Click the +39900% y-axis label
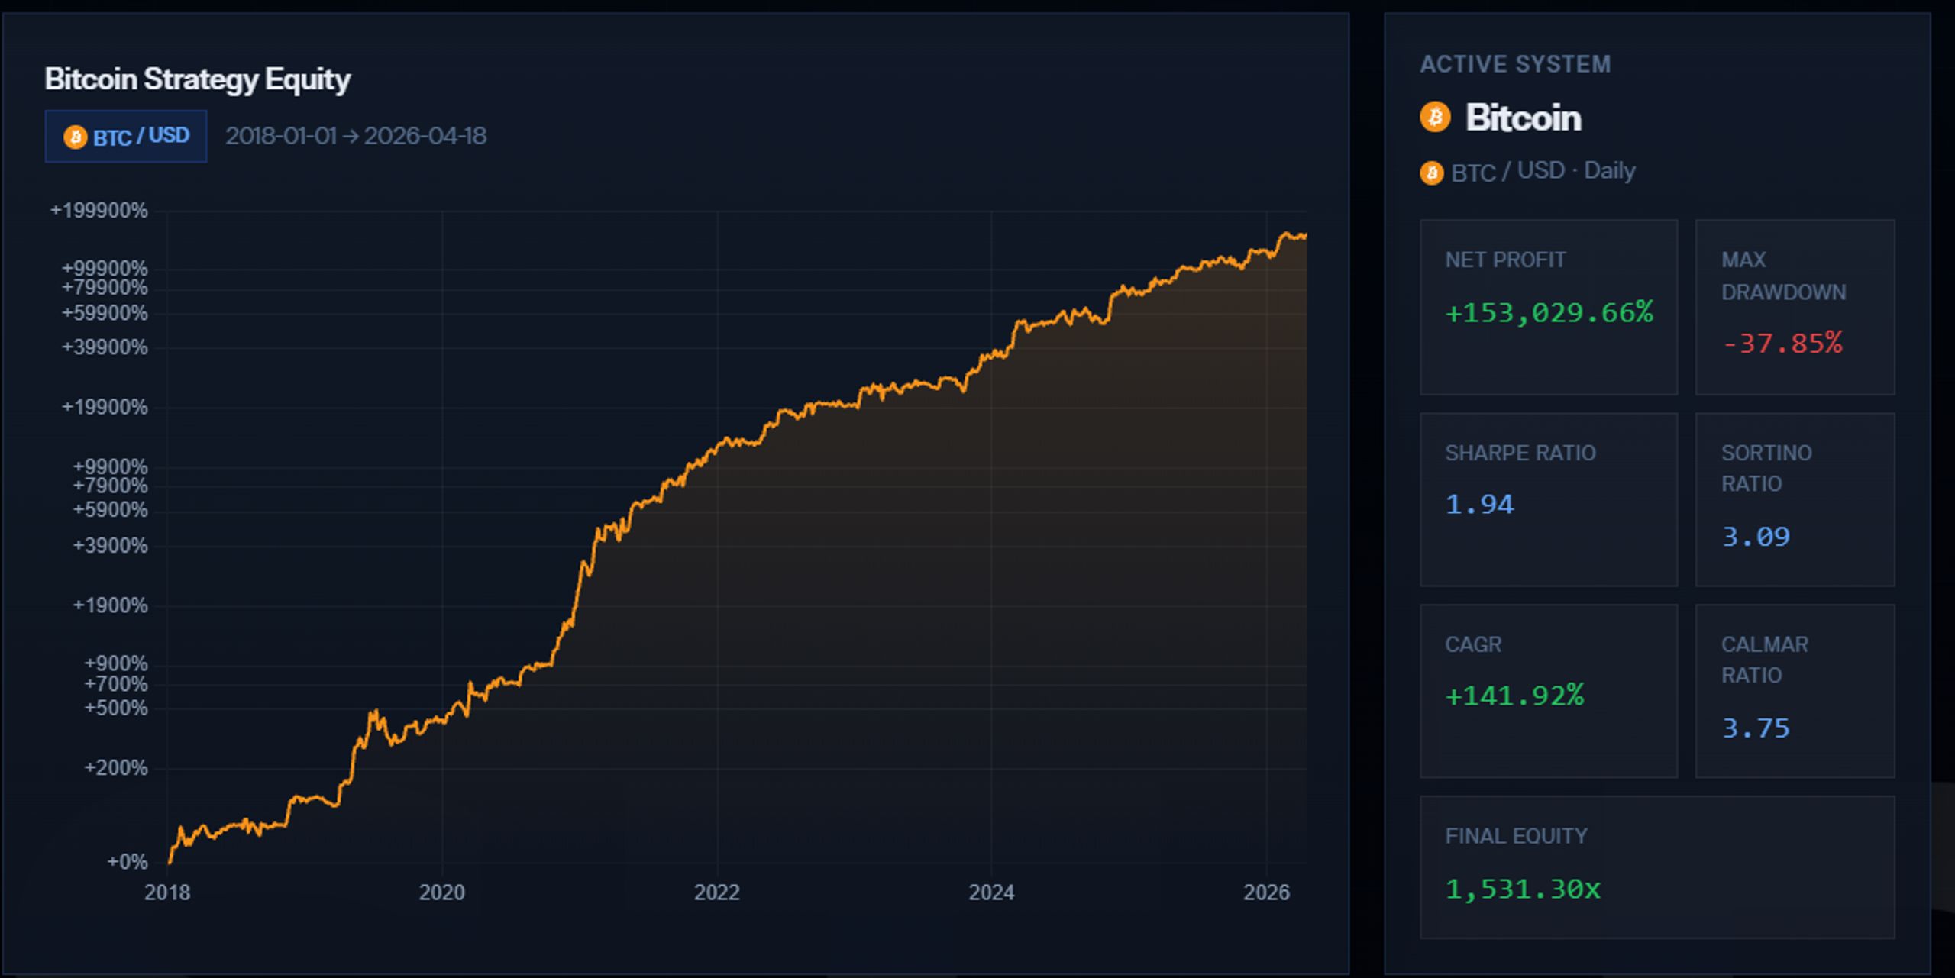1955x978 pixels. (105, 348)
